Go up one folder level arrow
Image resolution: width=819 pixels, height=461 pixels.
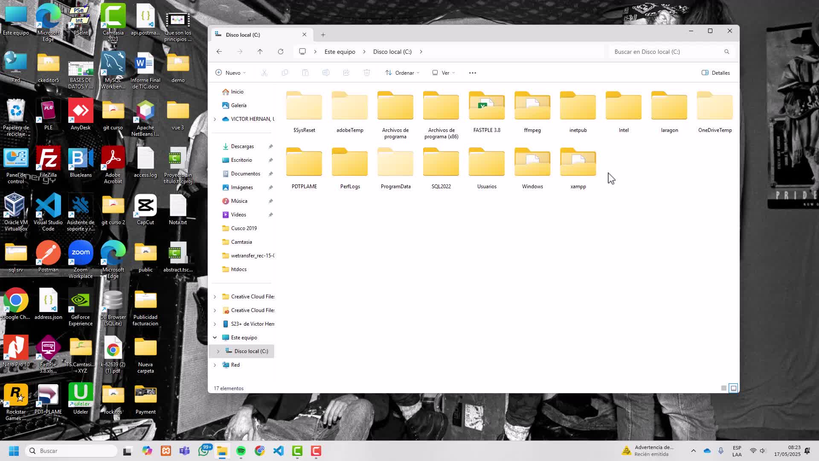[x=260, y=52]
